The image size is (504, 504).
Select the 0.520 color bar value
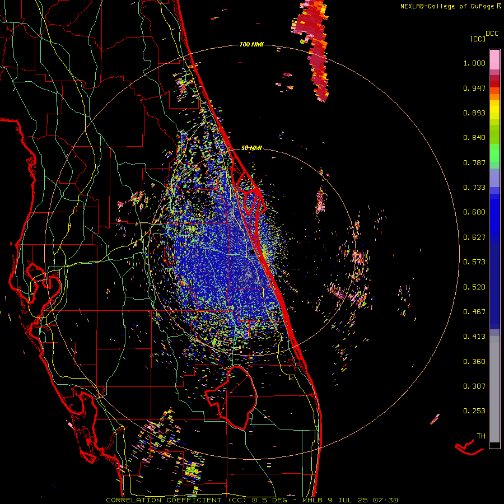474,287
